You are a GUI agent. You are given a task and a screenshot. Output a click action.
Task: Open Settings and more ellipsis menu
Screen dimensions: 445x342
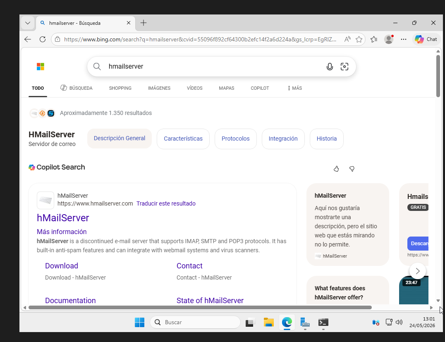[x=404, y=39]
